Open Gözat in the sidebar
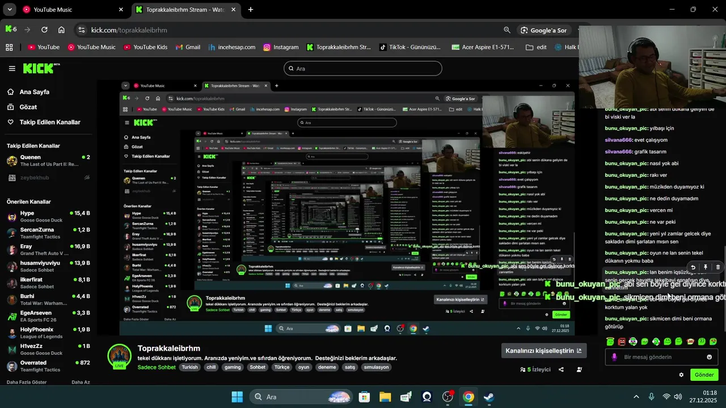Viewport: 726px width, 408px height. 28,107
